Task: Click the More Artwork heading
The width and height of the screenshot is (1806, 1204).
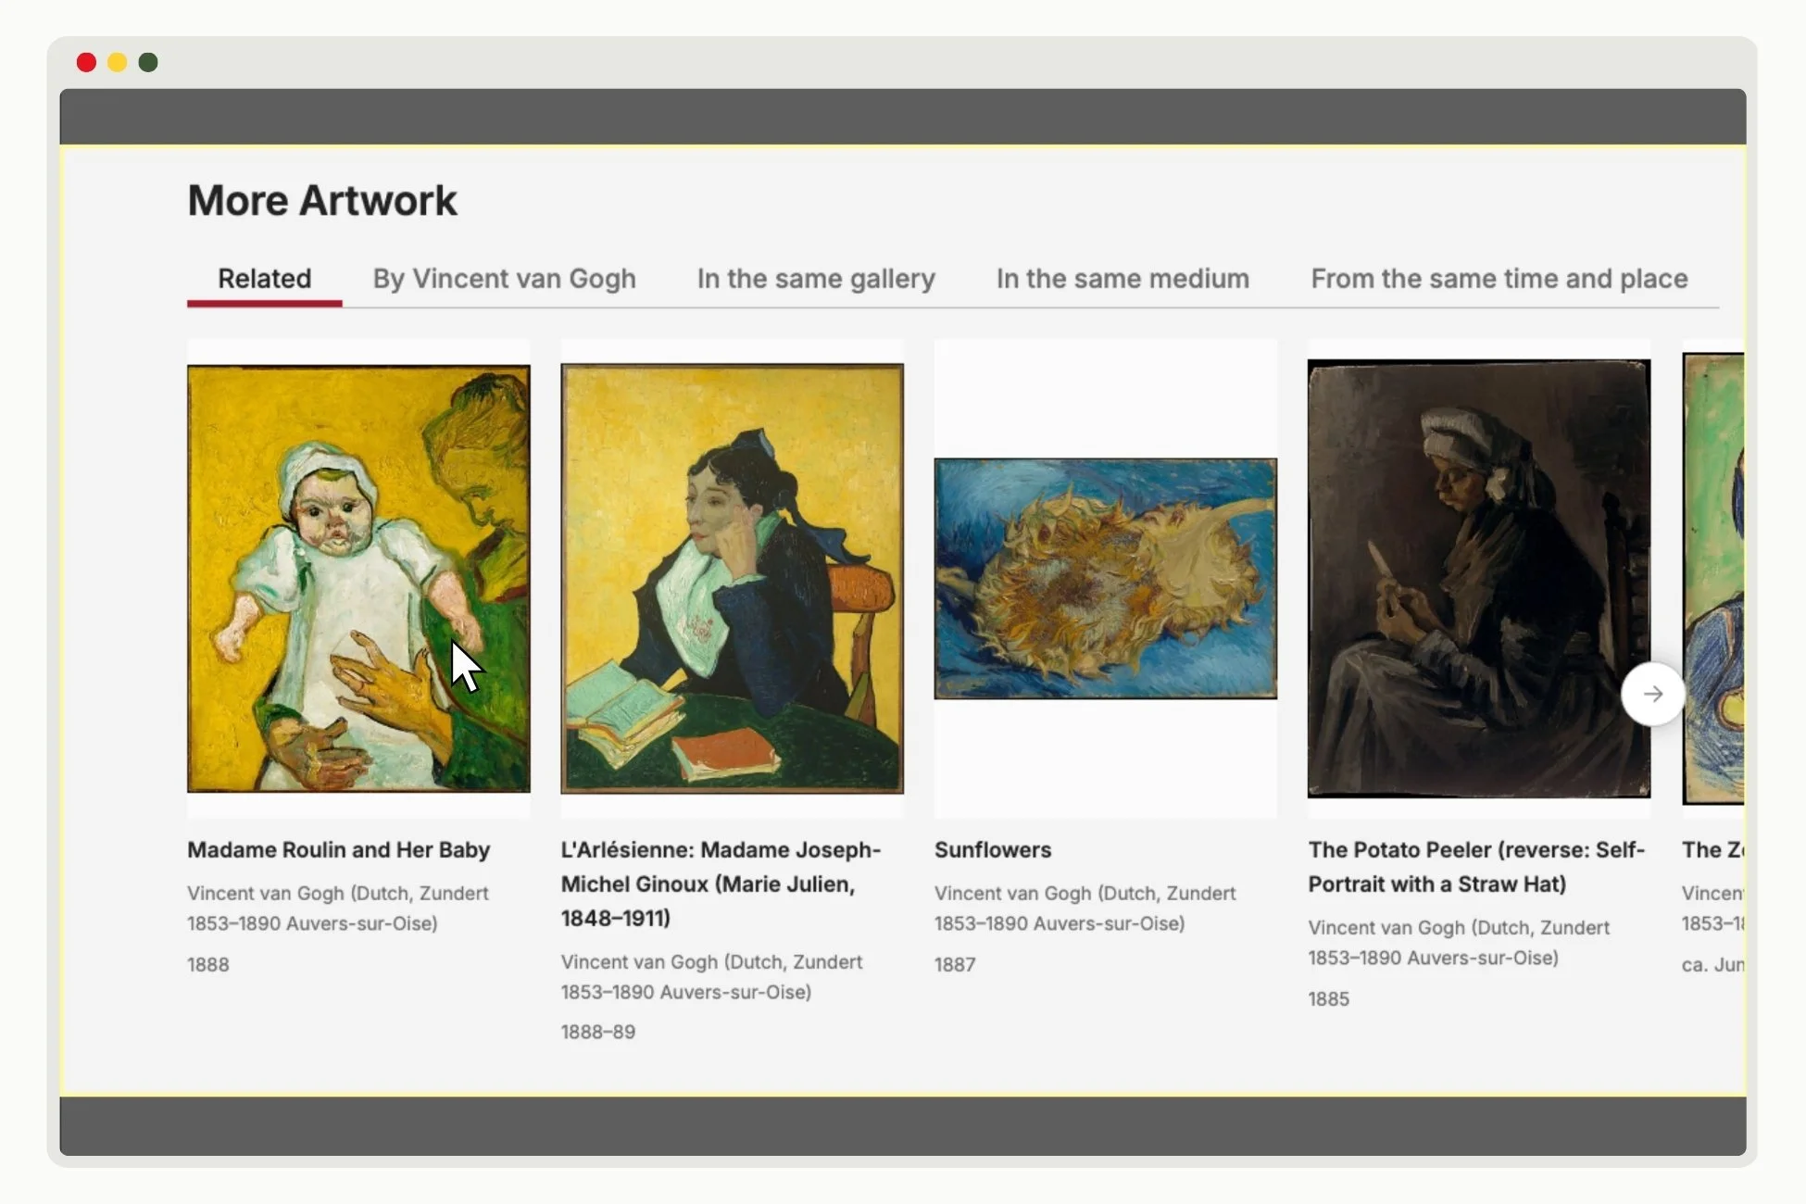Action: [322, 200]
